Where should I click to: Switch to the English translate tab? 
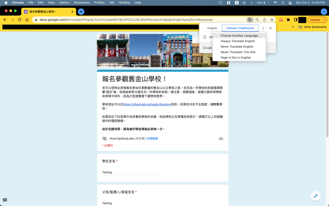212,28
